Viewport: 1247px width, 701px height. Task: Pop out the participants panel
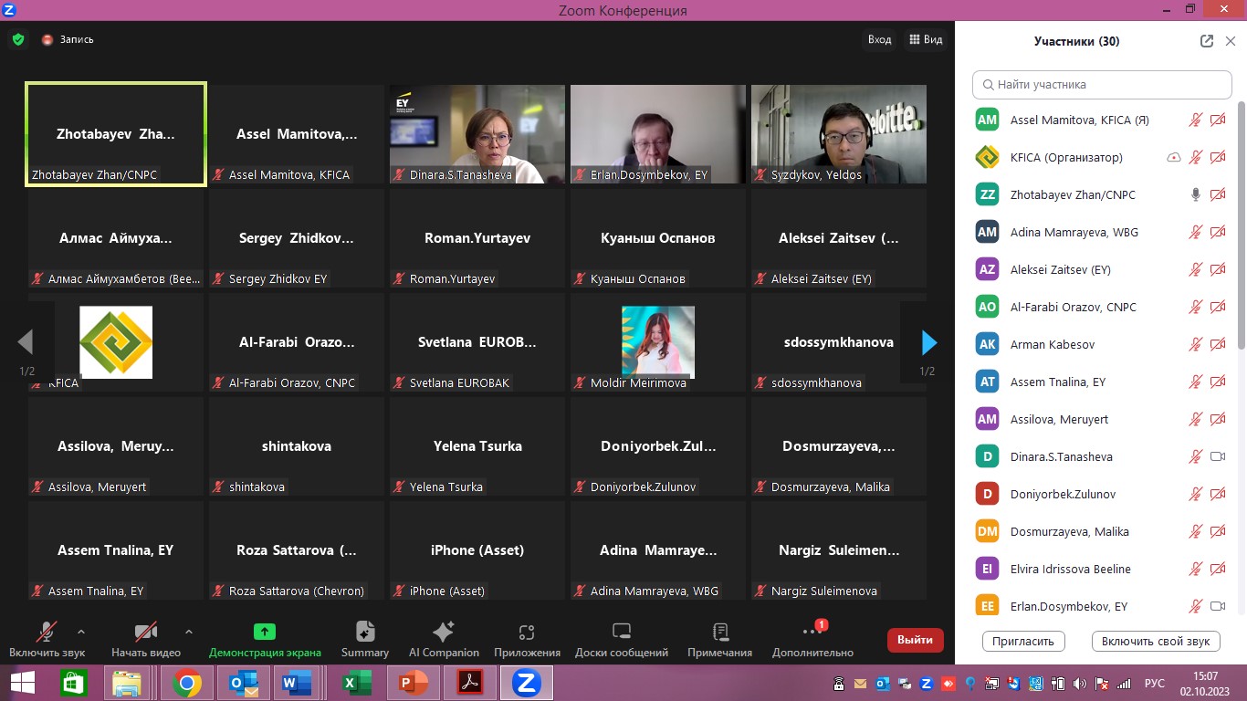(x=1207, y=41)
